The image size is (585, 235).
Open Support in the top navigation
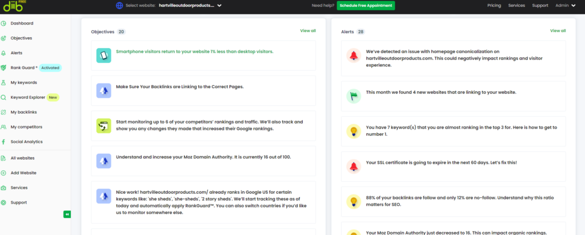(x=540, y=6)
